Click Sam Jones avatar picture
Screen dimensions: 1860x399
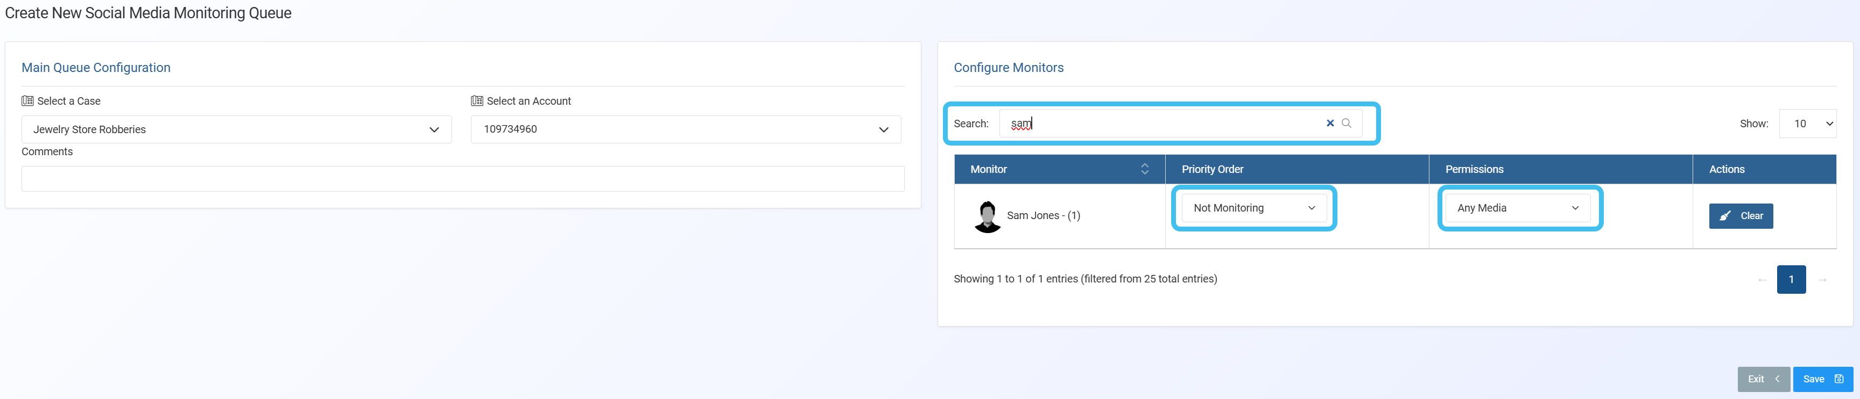pyautogui.click(x=987, y=216)
